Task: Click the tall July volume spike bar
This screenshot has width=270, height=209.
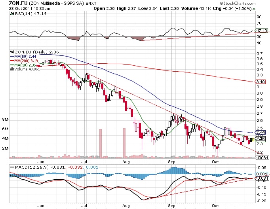Action: (x=101, y=143)
